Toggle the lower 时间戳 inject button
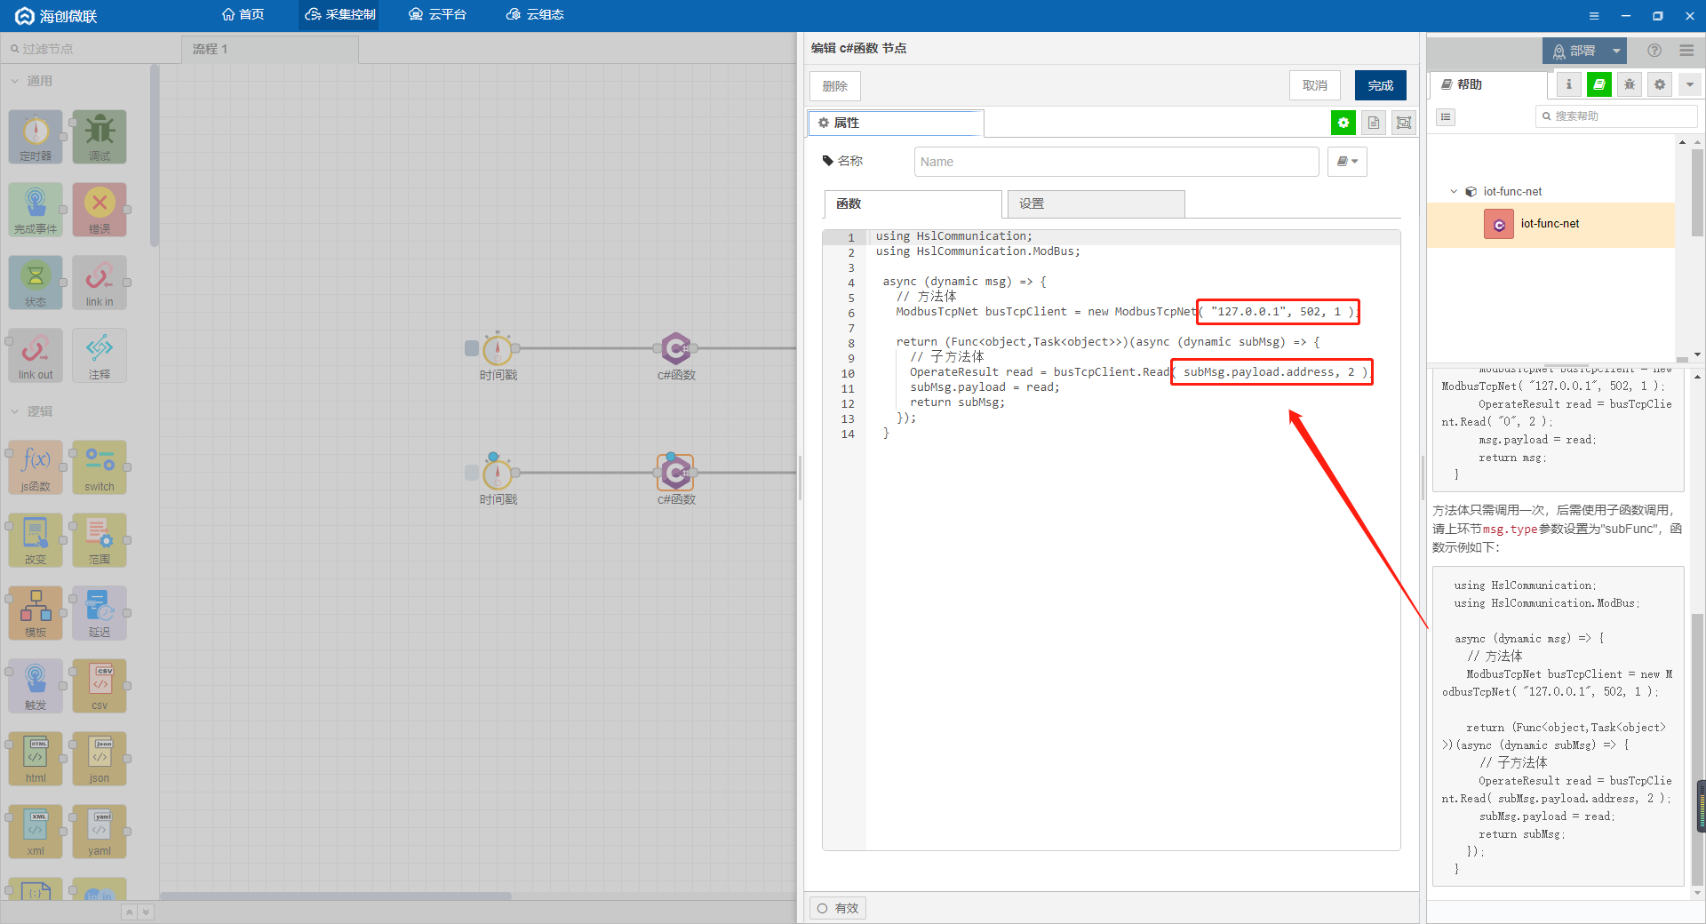Screen dimensions: 1706x924 472,473
